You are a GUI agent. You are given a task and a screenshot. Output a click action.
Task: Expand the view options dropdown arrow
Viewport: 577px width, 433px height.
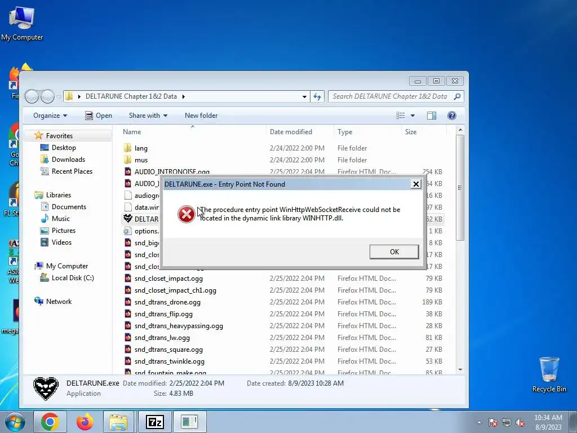tap(412, 116)
